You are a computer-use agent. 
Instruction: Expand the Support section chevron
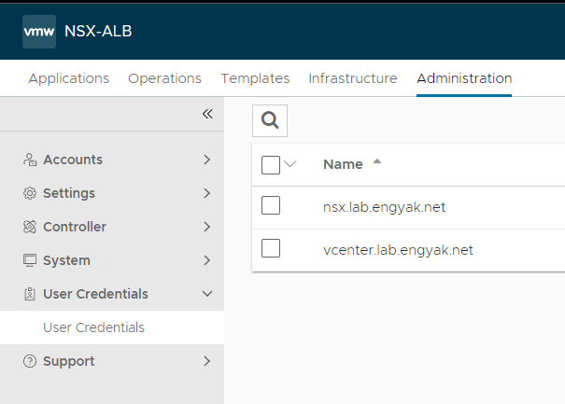tap(206, 361)
